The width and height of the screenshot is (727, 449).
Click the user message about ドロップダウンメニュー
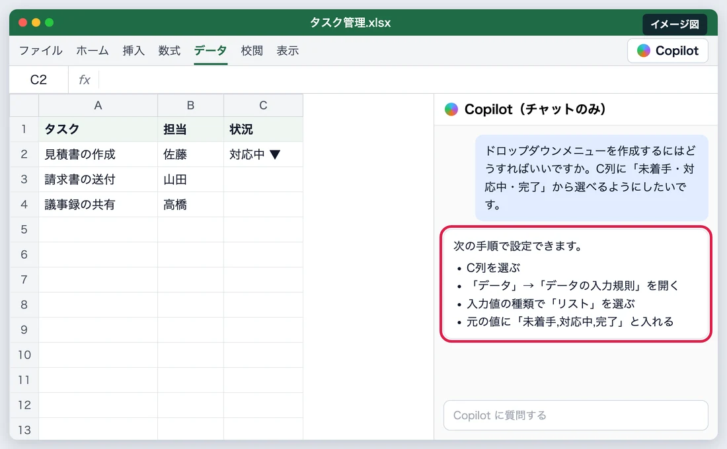[x=592, y=178]
